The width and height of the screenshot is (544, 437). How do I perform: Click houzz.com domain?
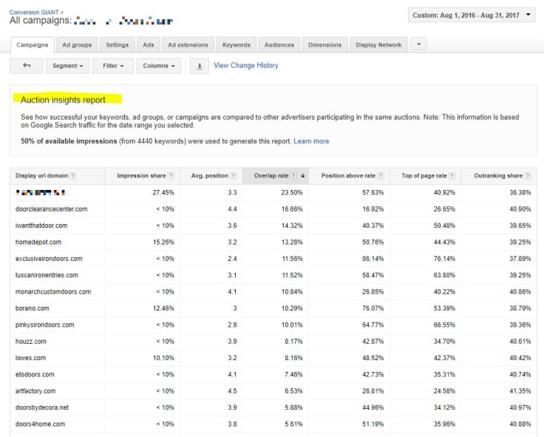pos(31,342)
